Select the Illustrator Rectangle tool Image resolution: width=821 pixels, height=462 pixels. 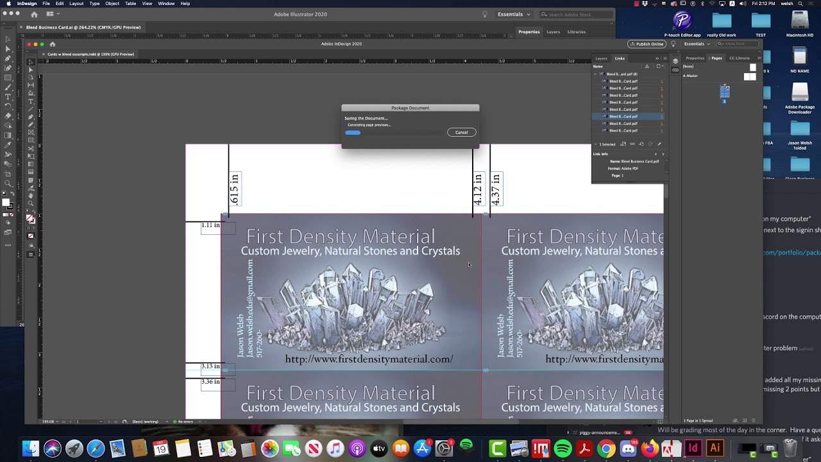tap(8, 78)
